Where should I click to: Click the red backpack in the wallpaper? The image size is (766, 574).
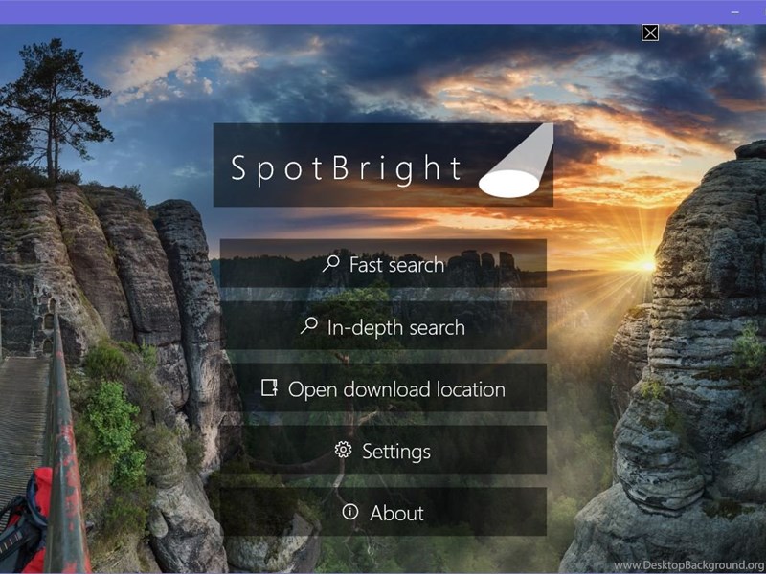click(26, 520)
